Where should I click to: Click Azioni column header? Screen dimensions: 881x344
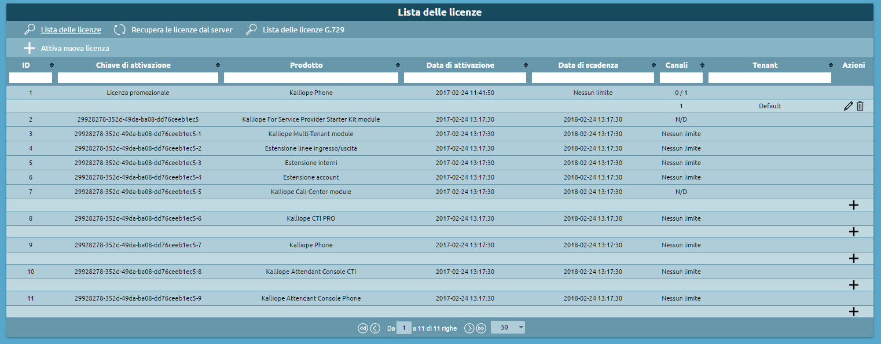point(853,65)
